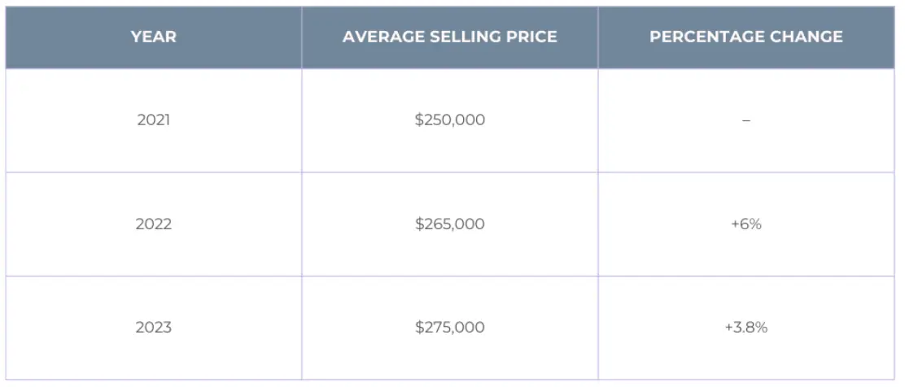Click the $250,000 price cell
The width and height of the screenshot is (905, 387).
pyautogui.click(x=449, y=120)
